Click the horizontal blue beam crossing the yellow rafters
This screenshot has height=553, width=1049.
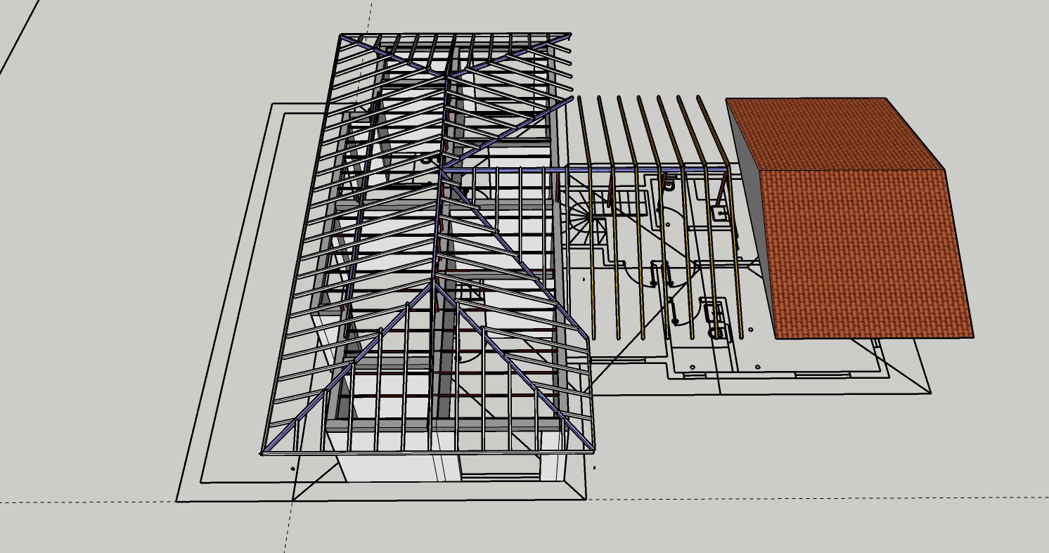point(584,170)
